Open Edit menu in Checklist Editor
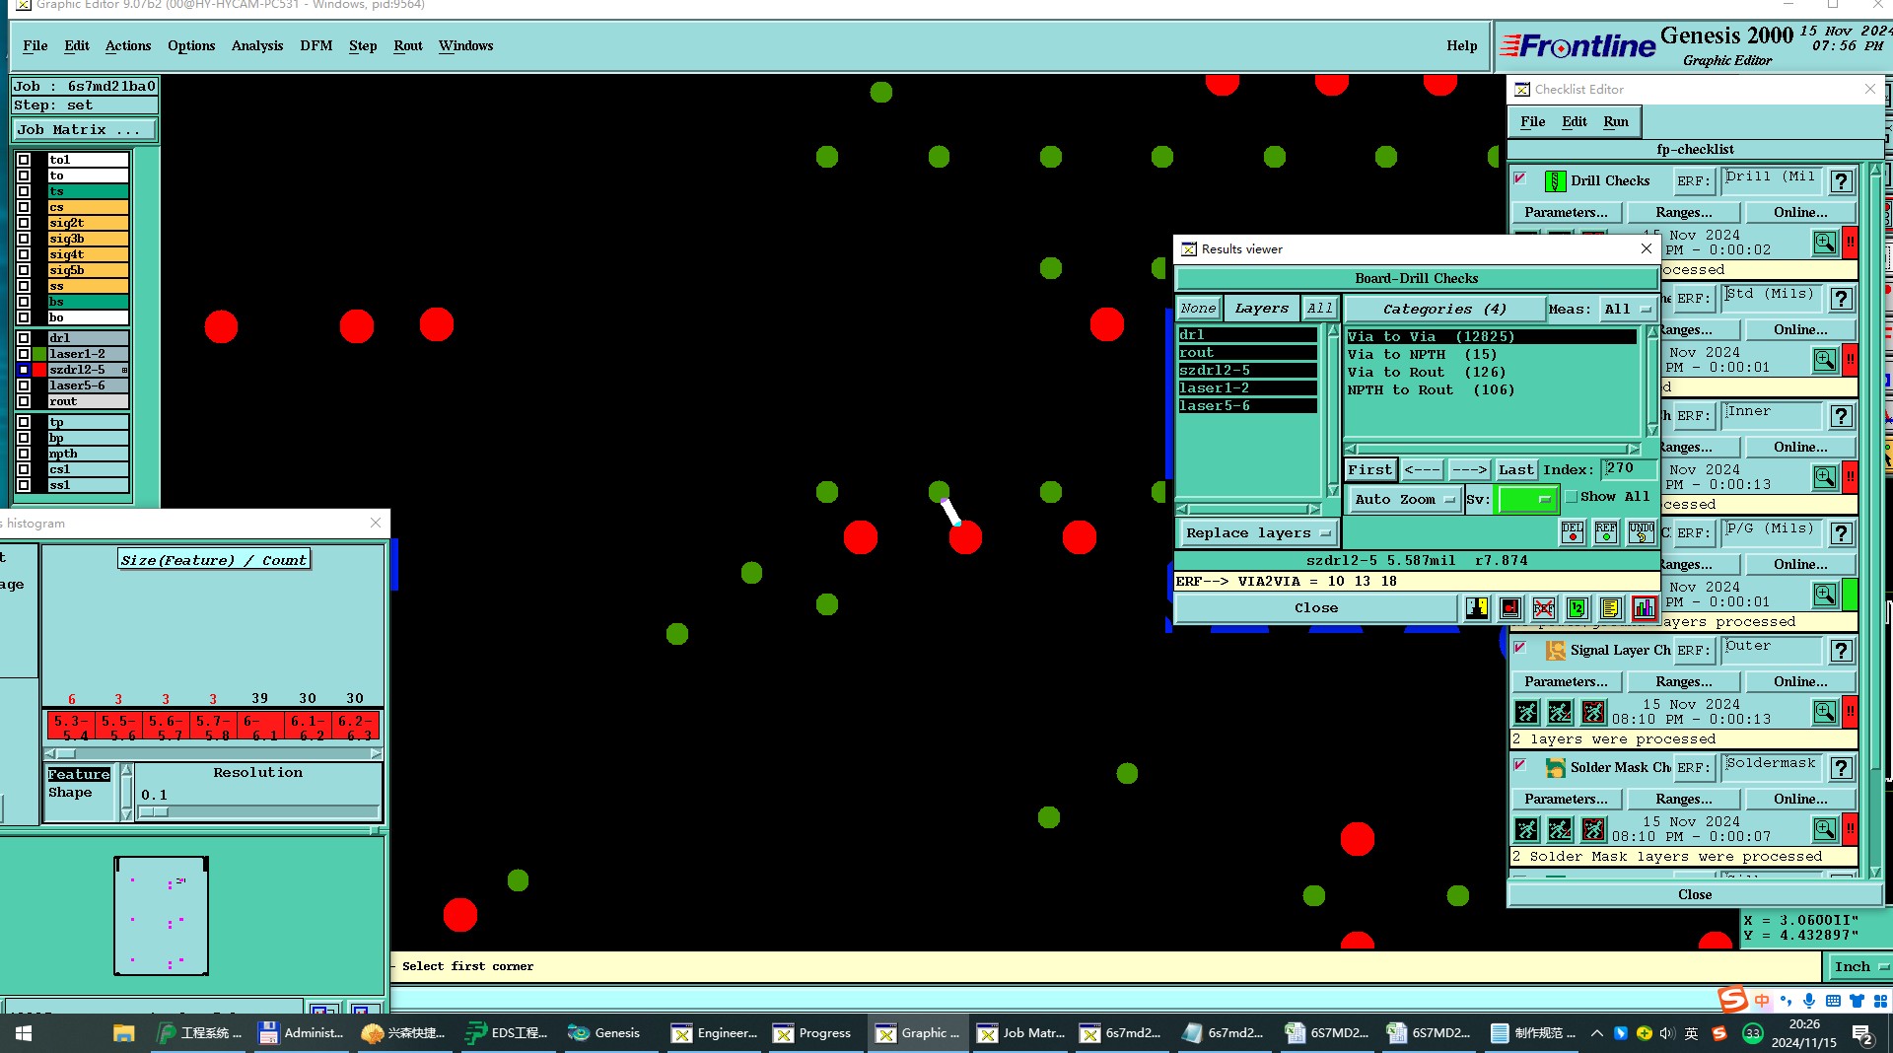Screen dimensions: 1893x1053 click(1575, 122)
